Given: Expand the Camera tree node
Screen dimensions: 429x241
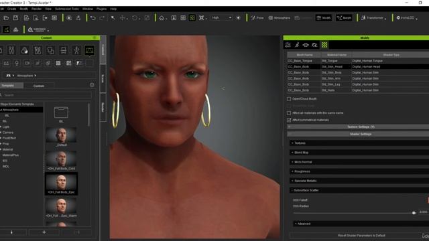Looking at the screenshot, I should [x=1, y=133].
